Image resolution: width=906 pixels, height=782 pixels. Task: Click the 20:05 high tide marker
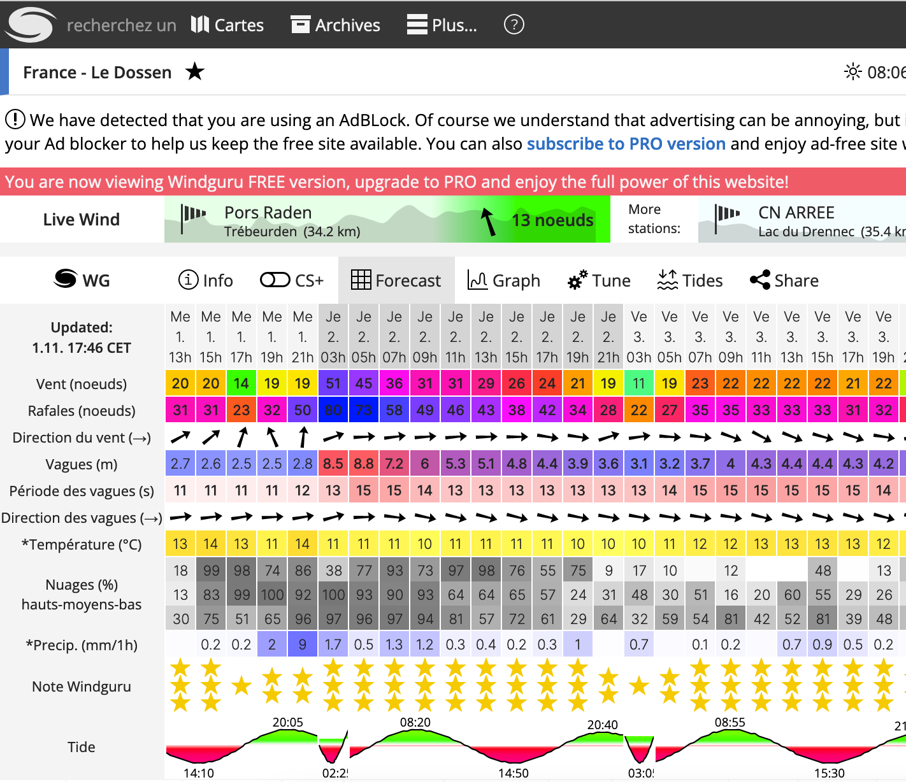(288, 722)
